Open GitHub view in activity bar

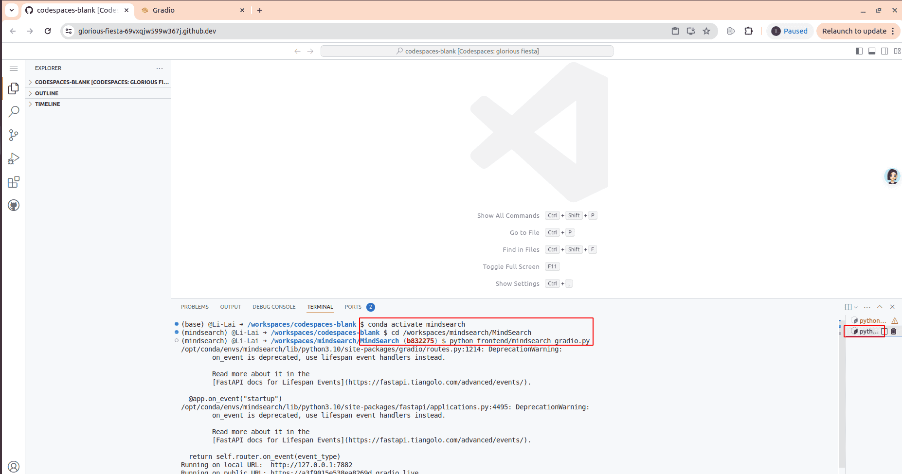coord(14,205)
